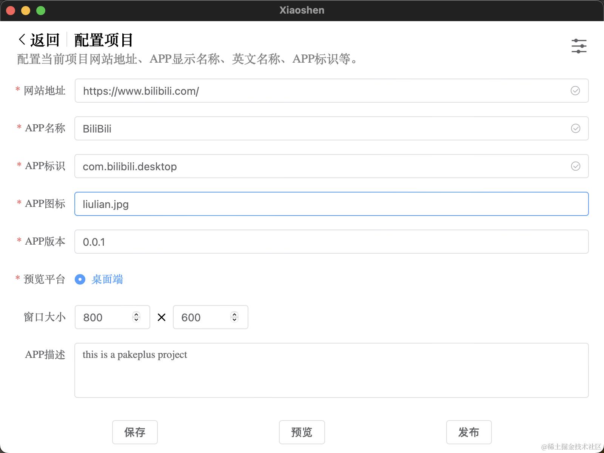Click the 桌面端 label text
Viewport: 604px width, 453px height.
click(107, 279)
